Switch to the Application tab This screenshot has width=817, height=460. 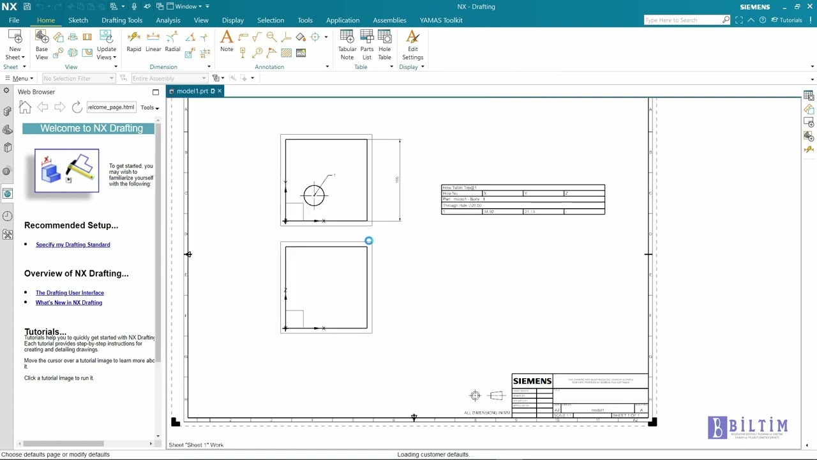(x=343, y=20)
